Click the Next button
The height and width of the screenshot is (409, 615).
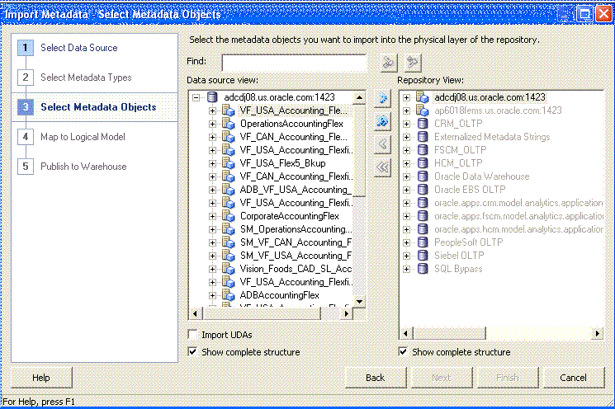(442, 378)
